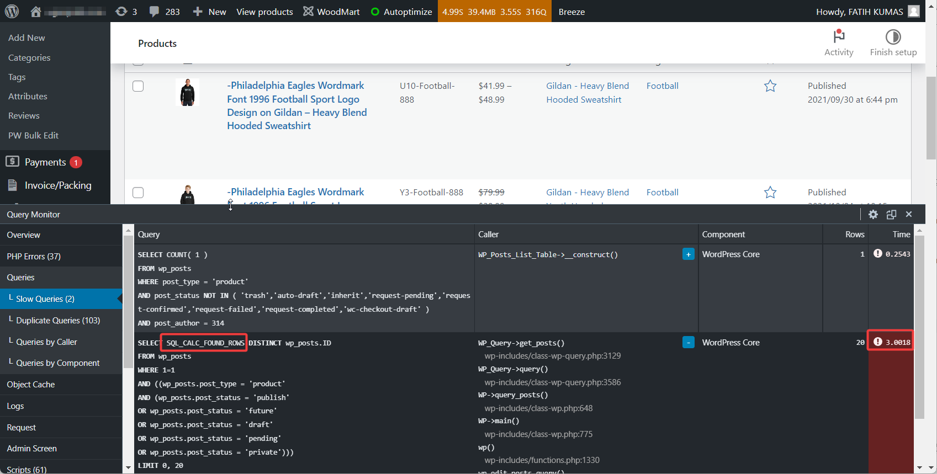This screenshot has width=937, height=474.
Task: Open Queries by Caller submenu
Action: coord(61,342)
